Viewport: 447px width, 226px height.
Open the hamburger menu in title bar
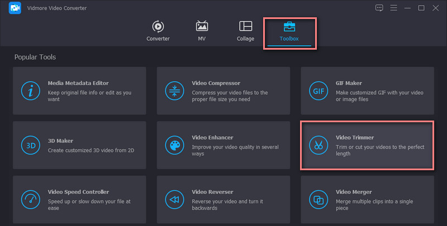coord(393,8)
